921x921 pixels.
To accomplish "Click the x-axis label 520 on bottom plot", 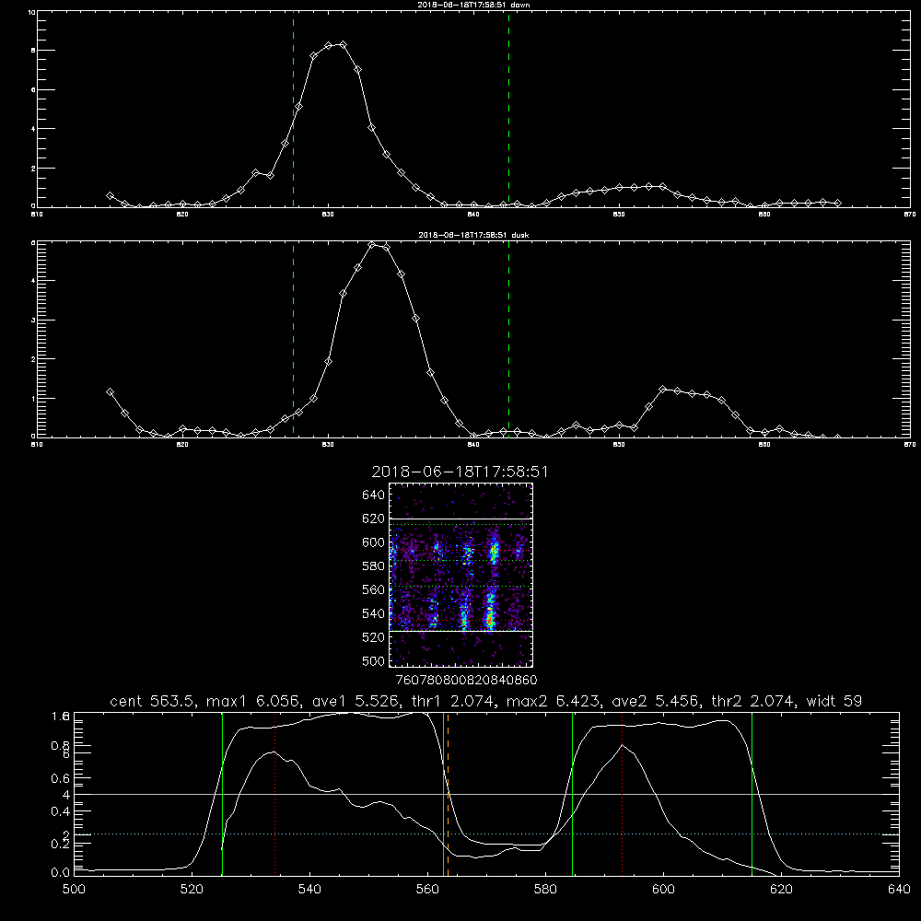I will click(x=192, y=890).
